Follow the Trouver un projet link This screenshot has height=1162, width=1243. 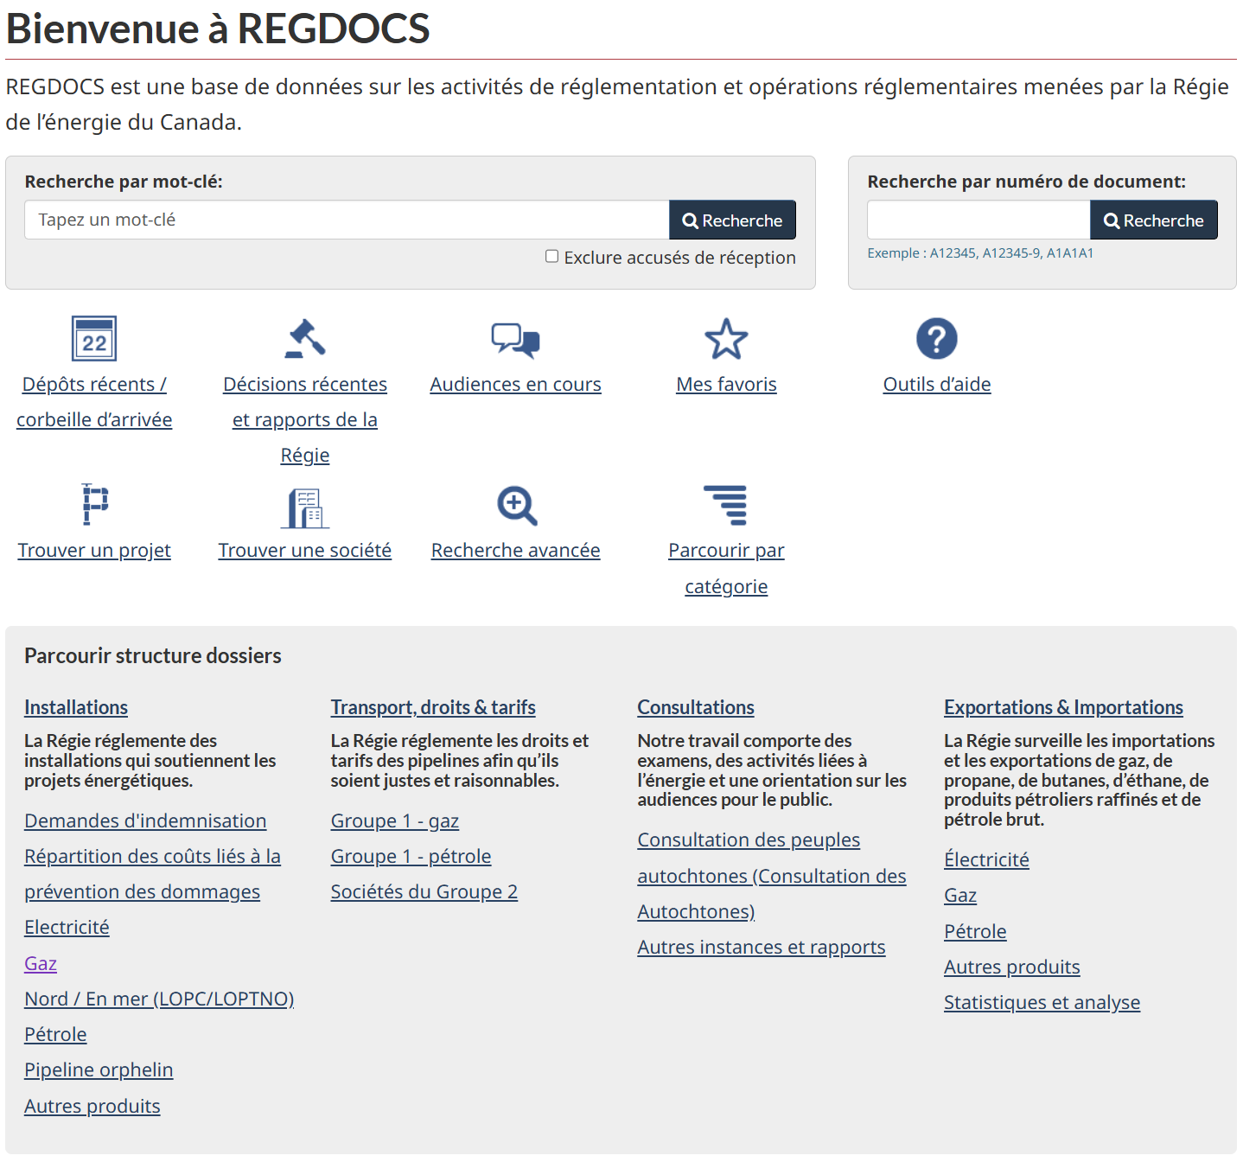pos(94,551)
